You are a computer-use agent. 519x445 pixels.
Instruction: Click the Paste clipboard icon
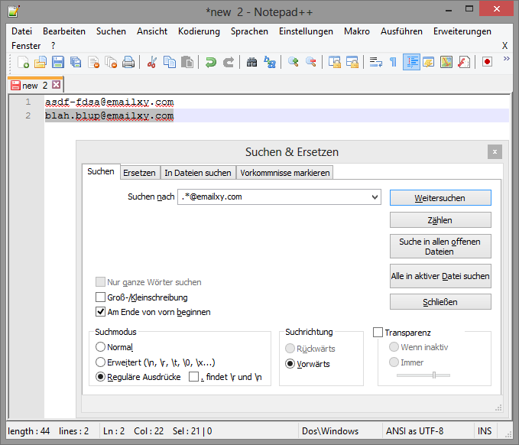point(187,62)
